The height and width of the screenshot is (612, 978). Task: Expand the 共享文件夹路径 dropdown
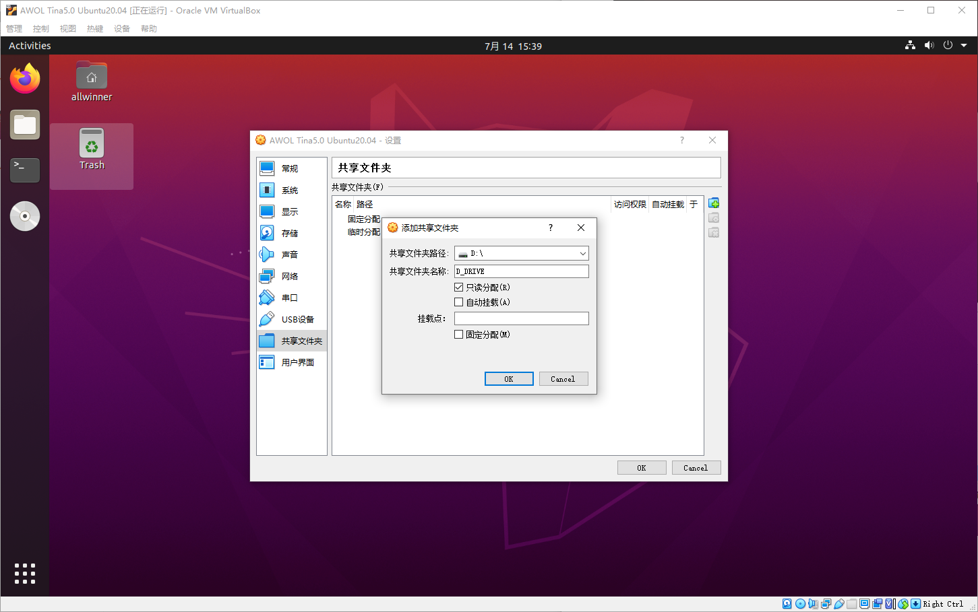click(582, 254)
